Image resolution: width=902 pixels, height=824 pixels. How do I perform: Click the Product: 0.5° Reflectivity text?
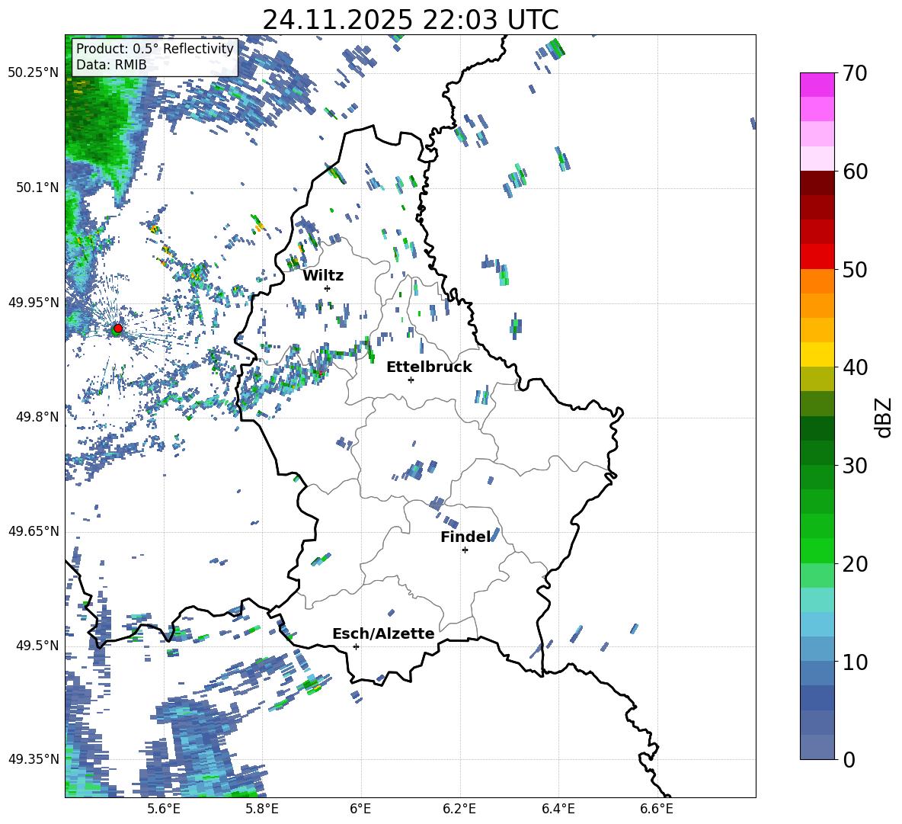point(155,48)
